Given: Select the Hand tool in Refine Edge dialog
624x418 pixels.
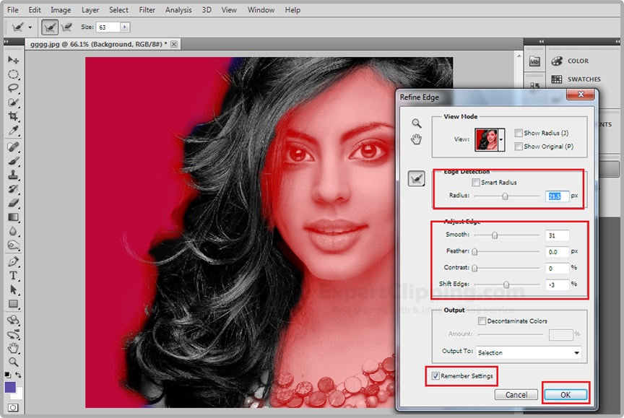Looking at the screenshot, I should (417, 139).
